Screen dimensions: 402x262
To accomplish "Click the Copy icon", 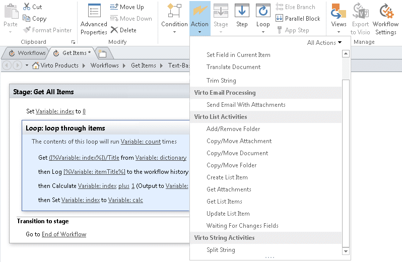I will (x=26, y=18).
